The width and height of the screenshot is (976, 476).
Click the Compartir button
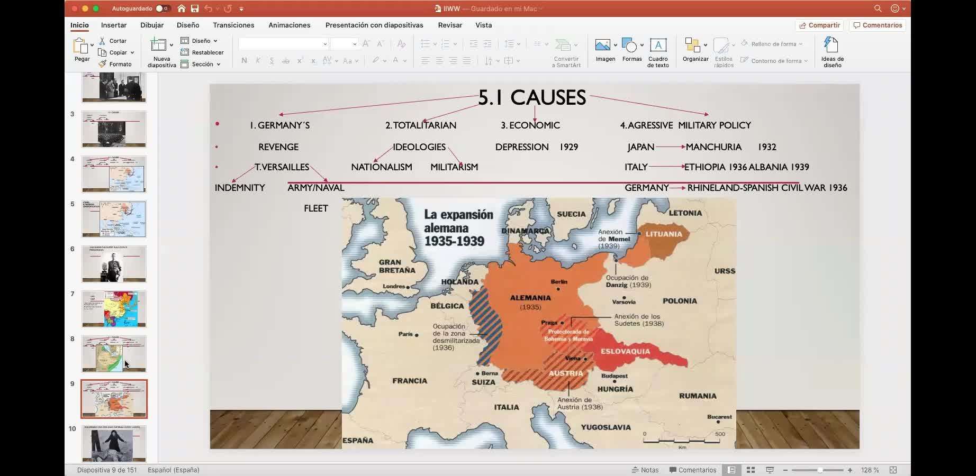(x=819, y=25)
